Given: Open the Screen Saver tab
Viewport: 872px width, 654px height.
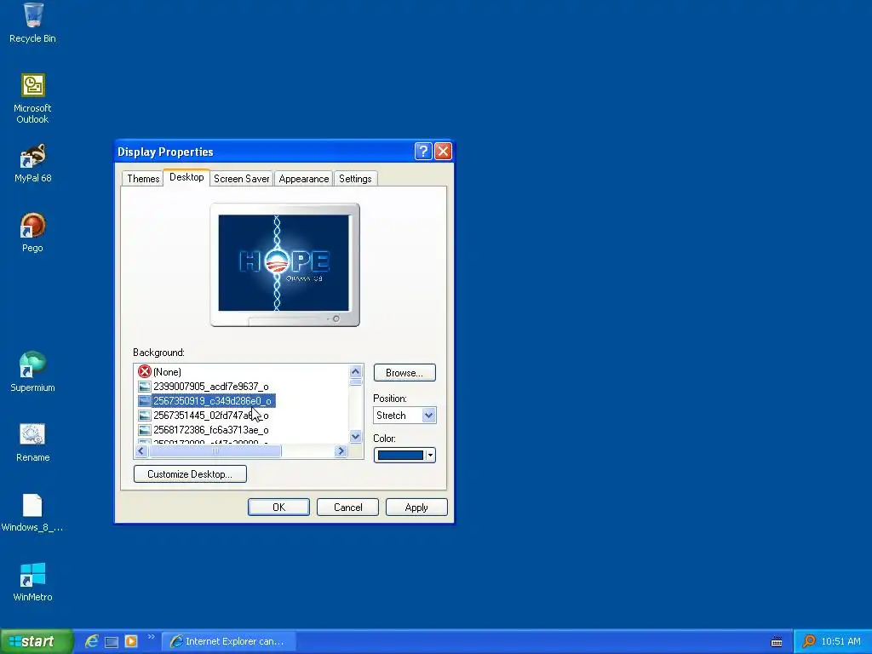Looking at the screenshot, I should coord(241,179).
